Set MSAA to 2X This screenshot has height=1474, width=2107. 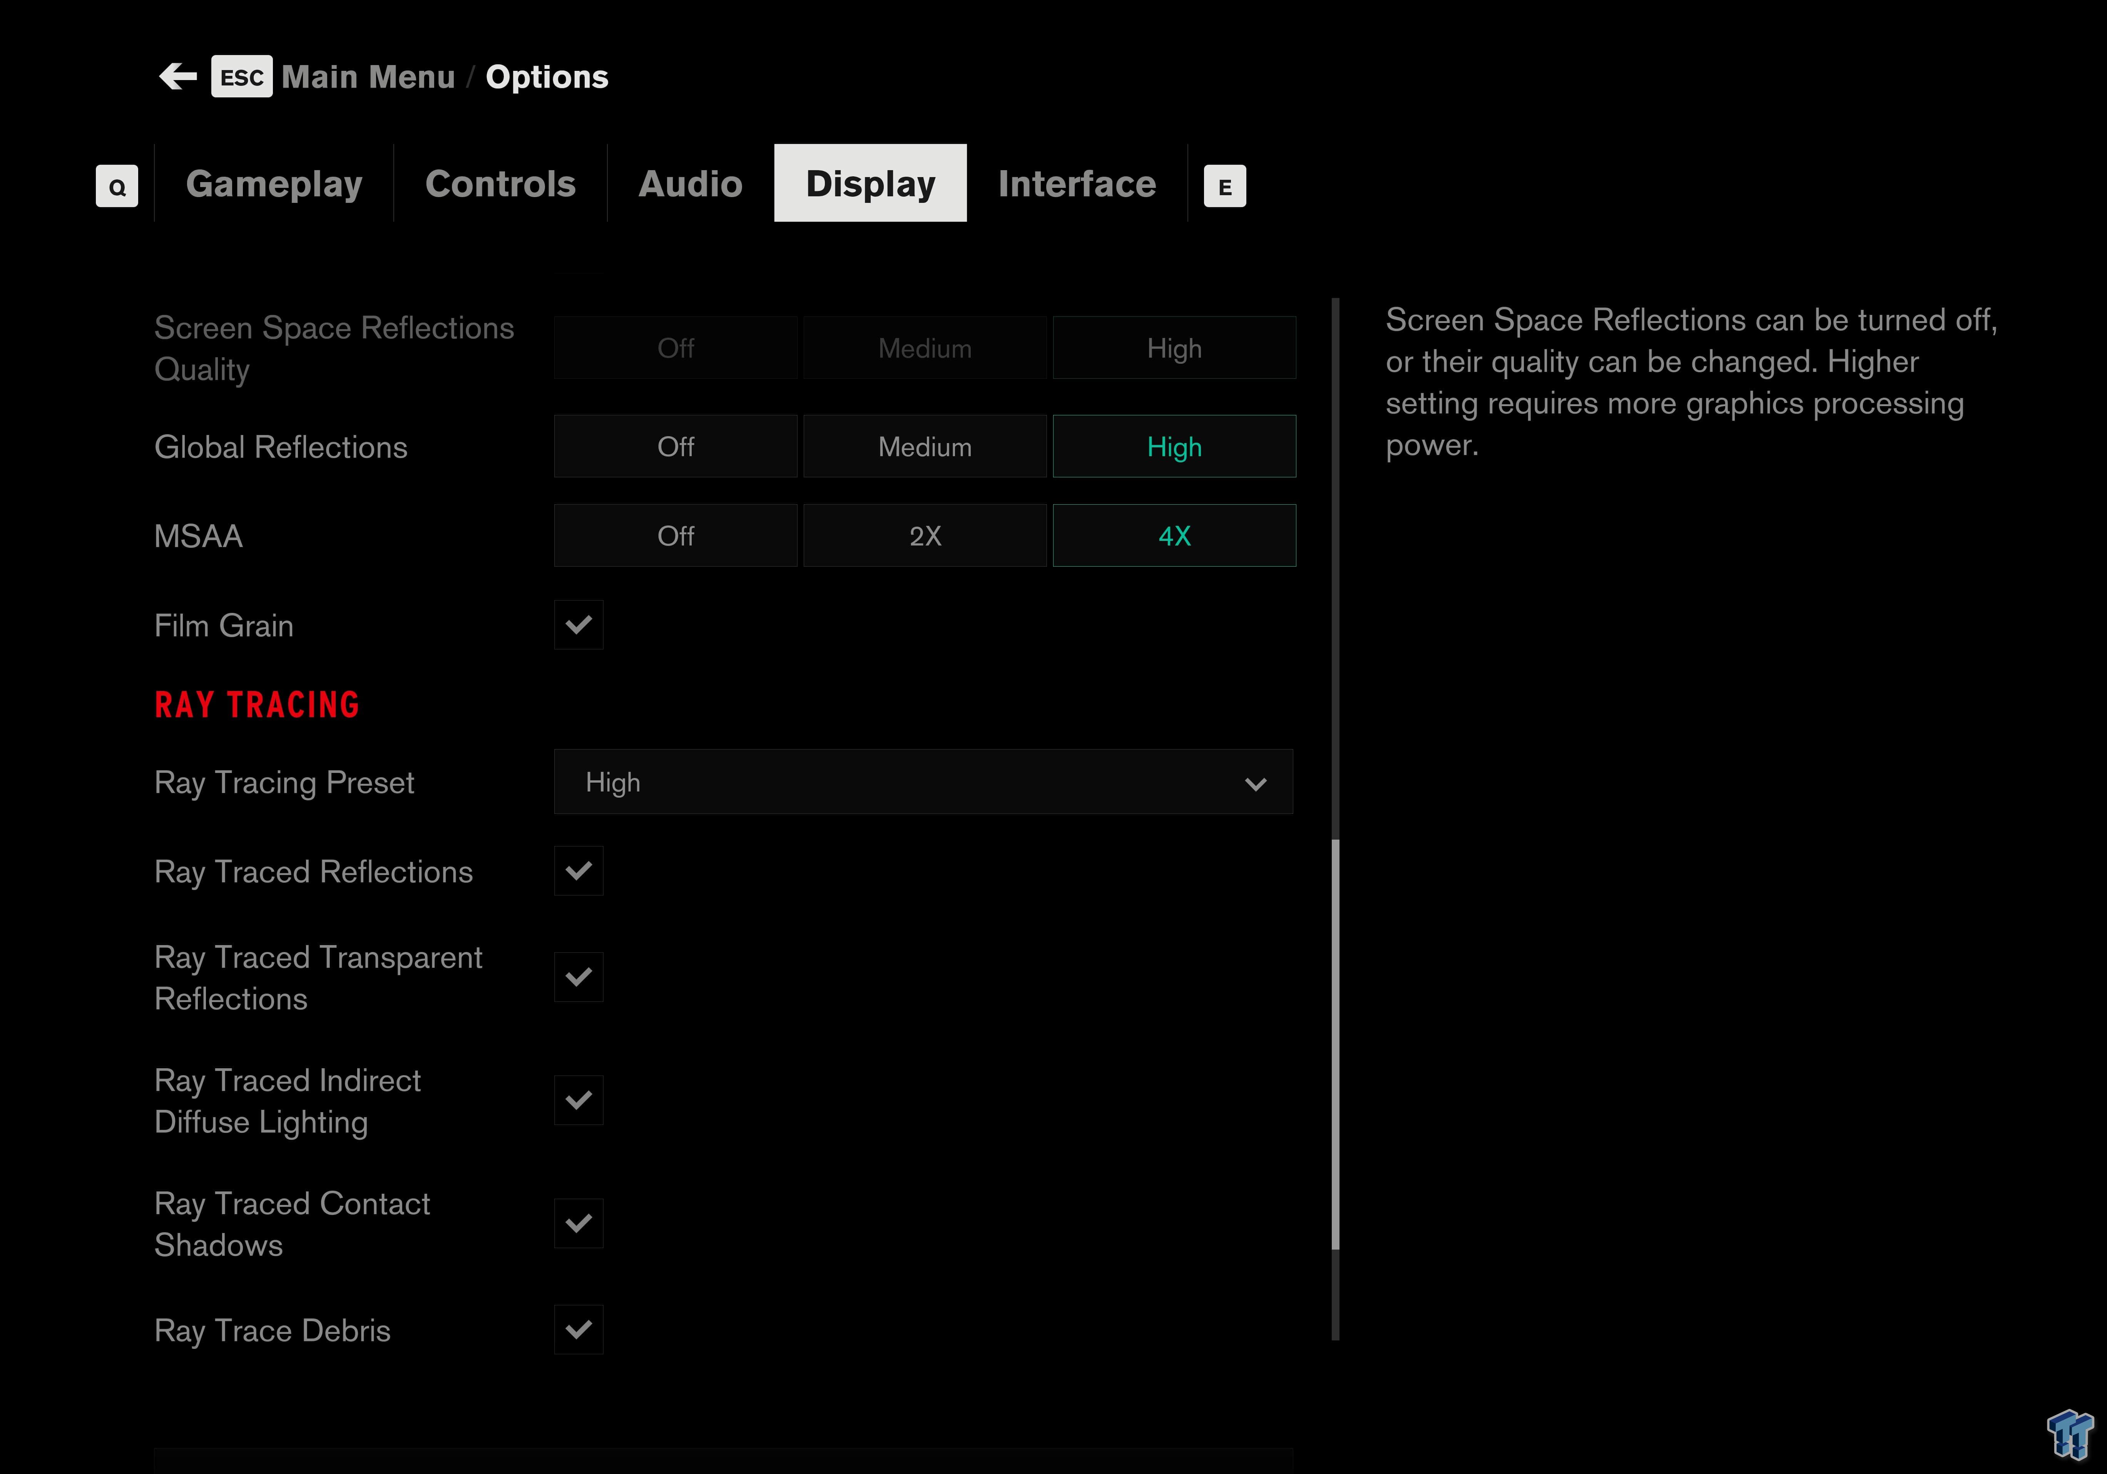point(925,535)
